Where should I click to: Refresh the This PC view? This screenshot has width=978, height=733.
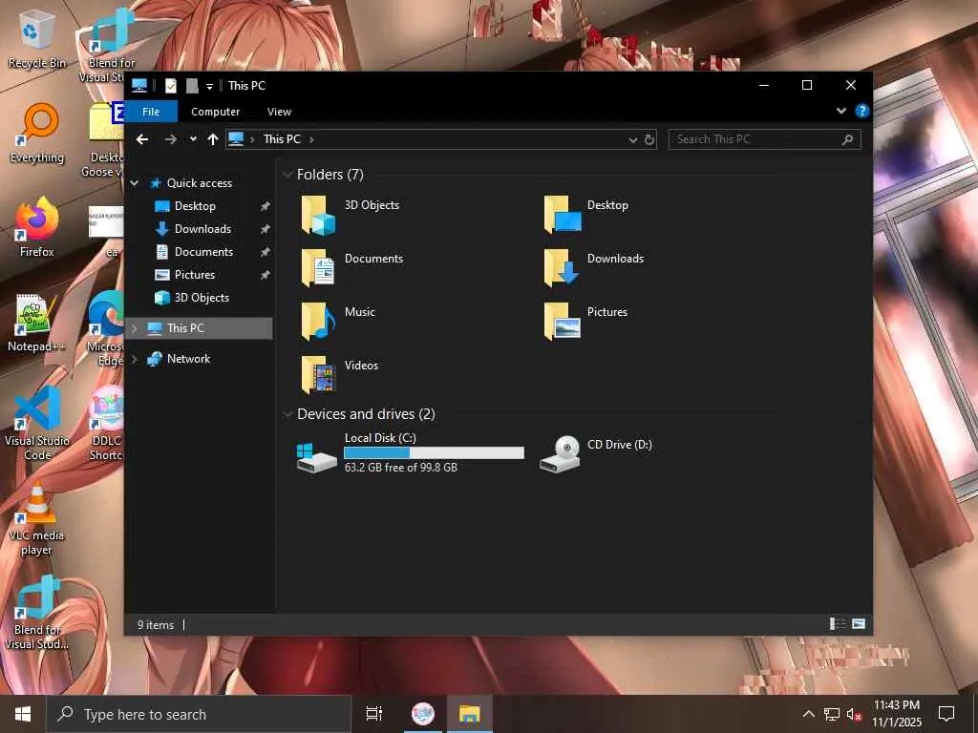[649, 139]
